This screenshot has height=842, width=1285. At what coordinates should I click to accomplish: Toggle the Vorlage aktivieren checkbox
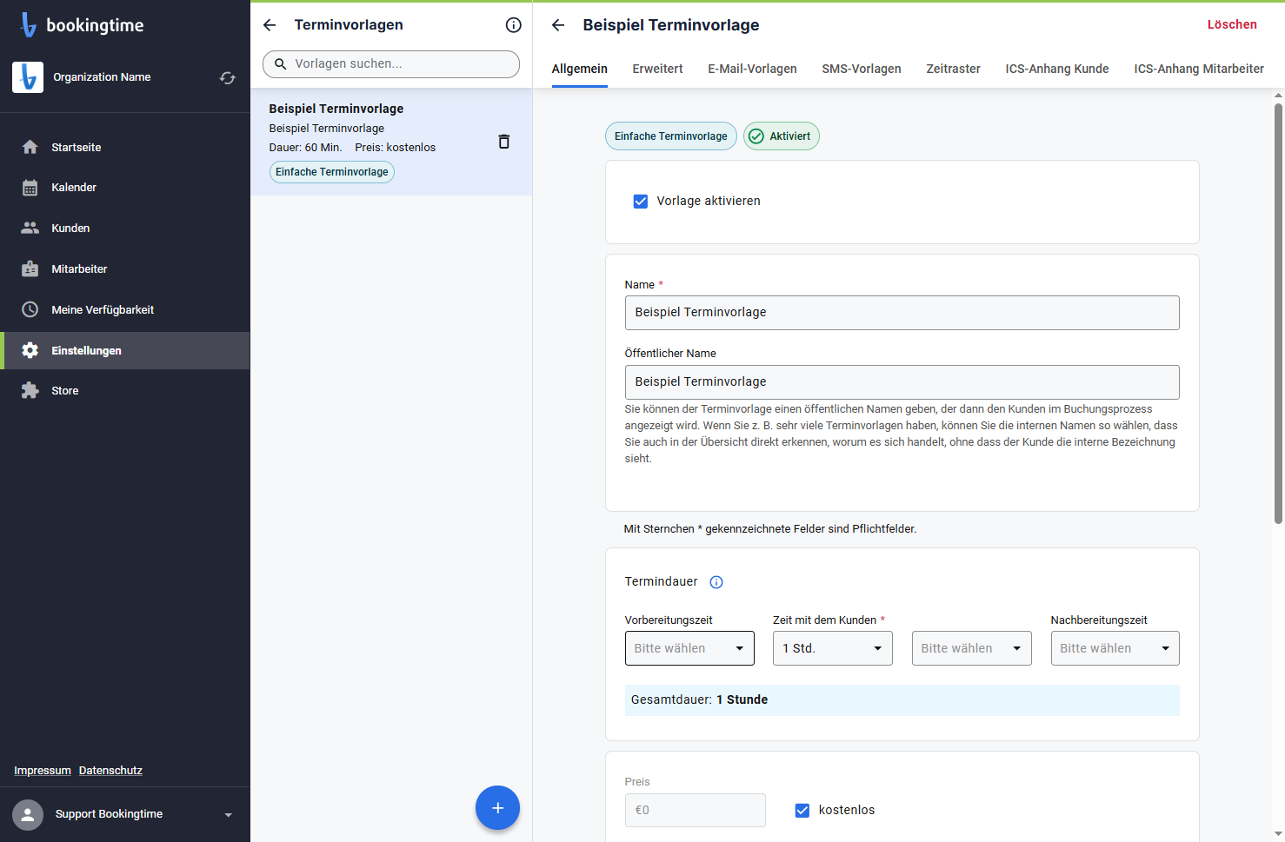coord(641,202)
